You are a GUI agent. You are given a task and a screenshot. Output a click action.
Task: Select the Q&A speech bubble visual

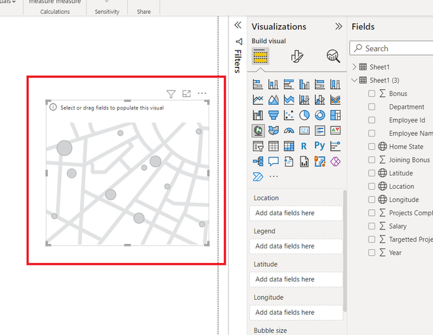[274, 161]
